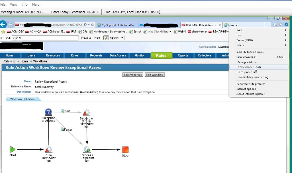Follow the Workflows breadcrumb link
The width and height of the screenshot is (292, 192).
pyautogui.click(x=40, y=61)
